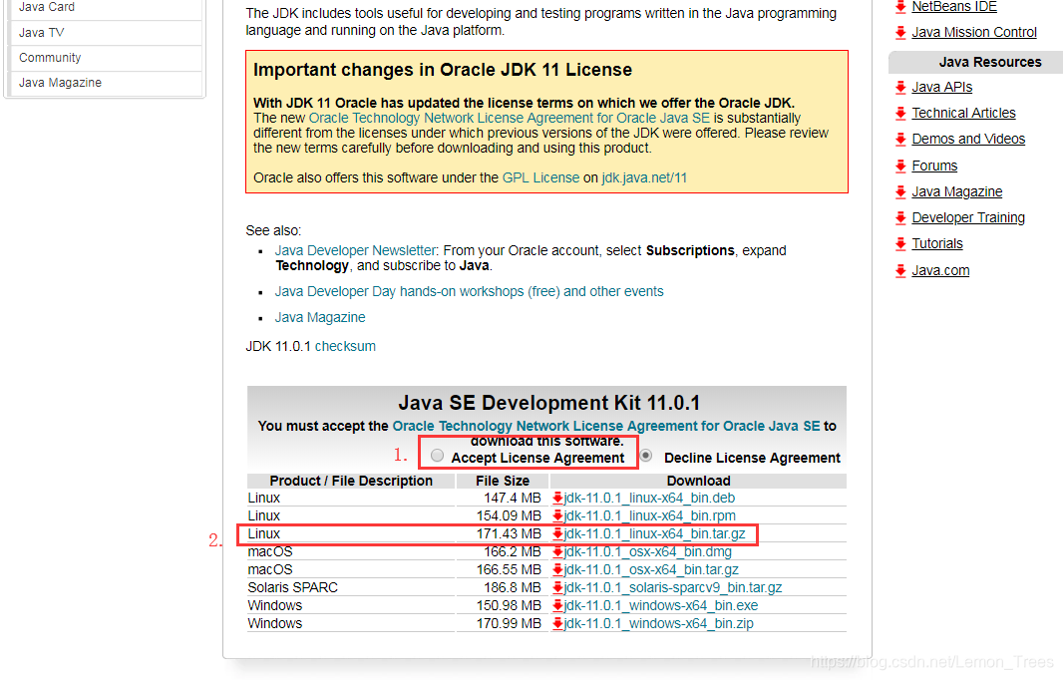Open the Java APIs resource link
1063x680 pixels.
(942, 88)
